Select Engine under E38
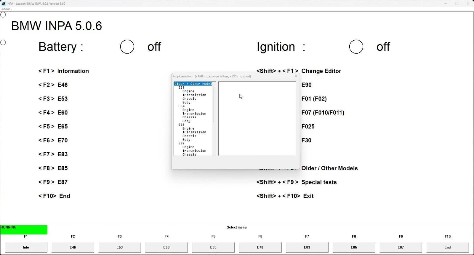The image size is (474, 255). (188, 147)
